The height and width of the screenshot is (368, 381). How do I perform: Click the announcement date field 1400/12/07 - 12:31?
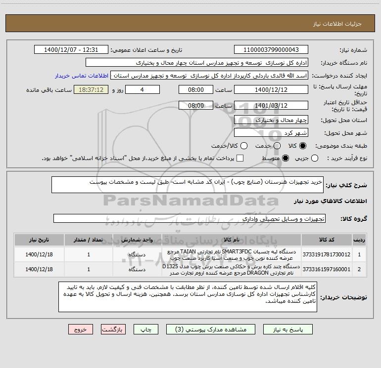click(x=71, y=50)
